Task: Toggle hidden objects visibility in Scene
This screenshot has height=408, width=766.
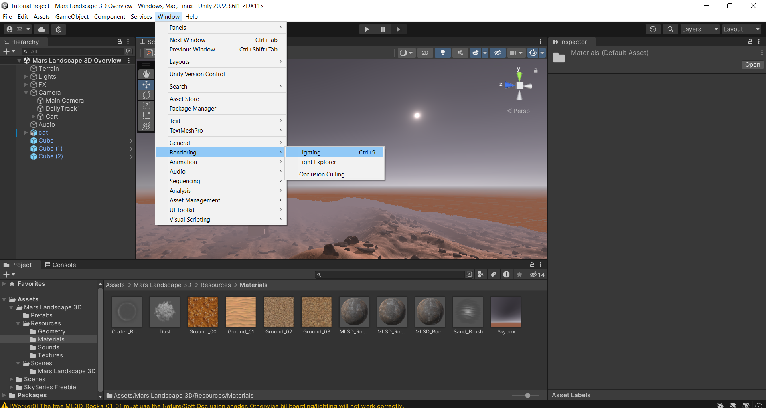Action: pyautogui.click(x=498, y=53)
